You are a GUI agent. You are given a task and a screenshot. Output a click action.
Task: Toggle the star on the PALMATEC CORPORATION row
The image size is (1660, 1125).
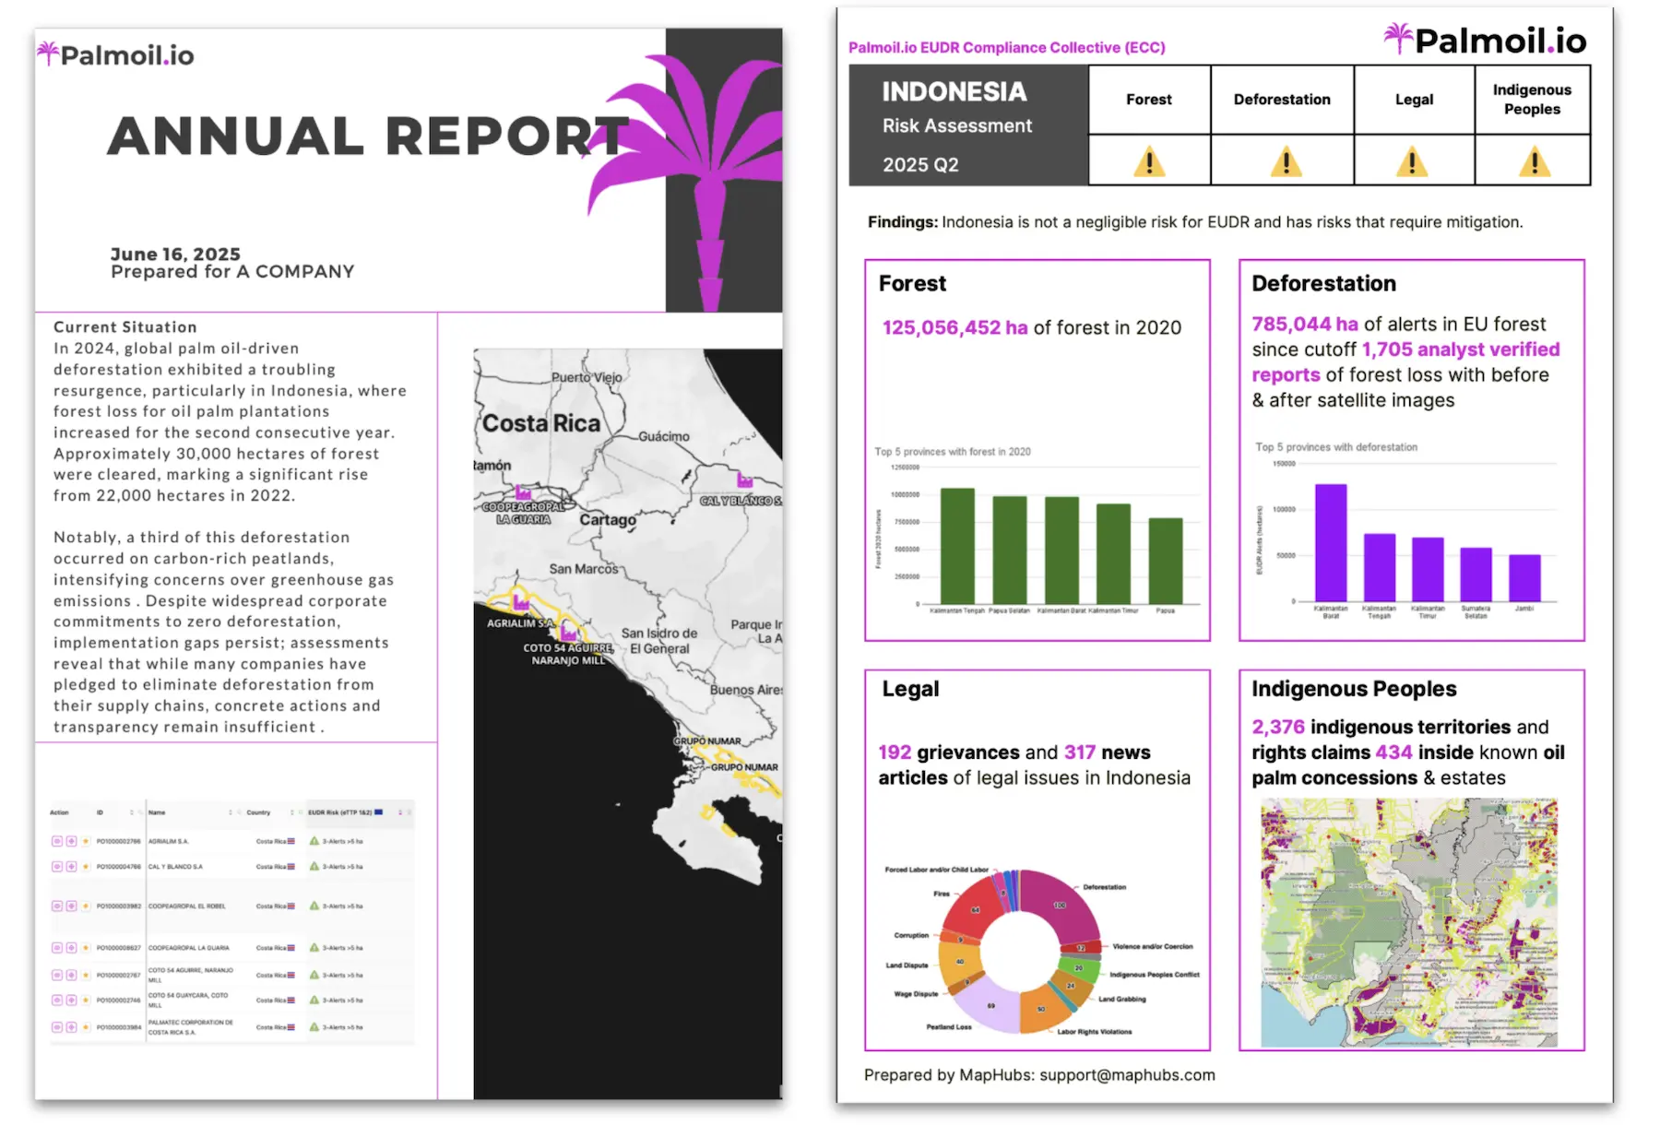click(86, 1027)
